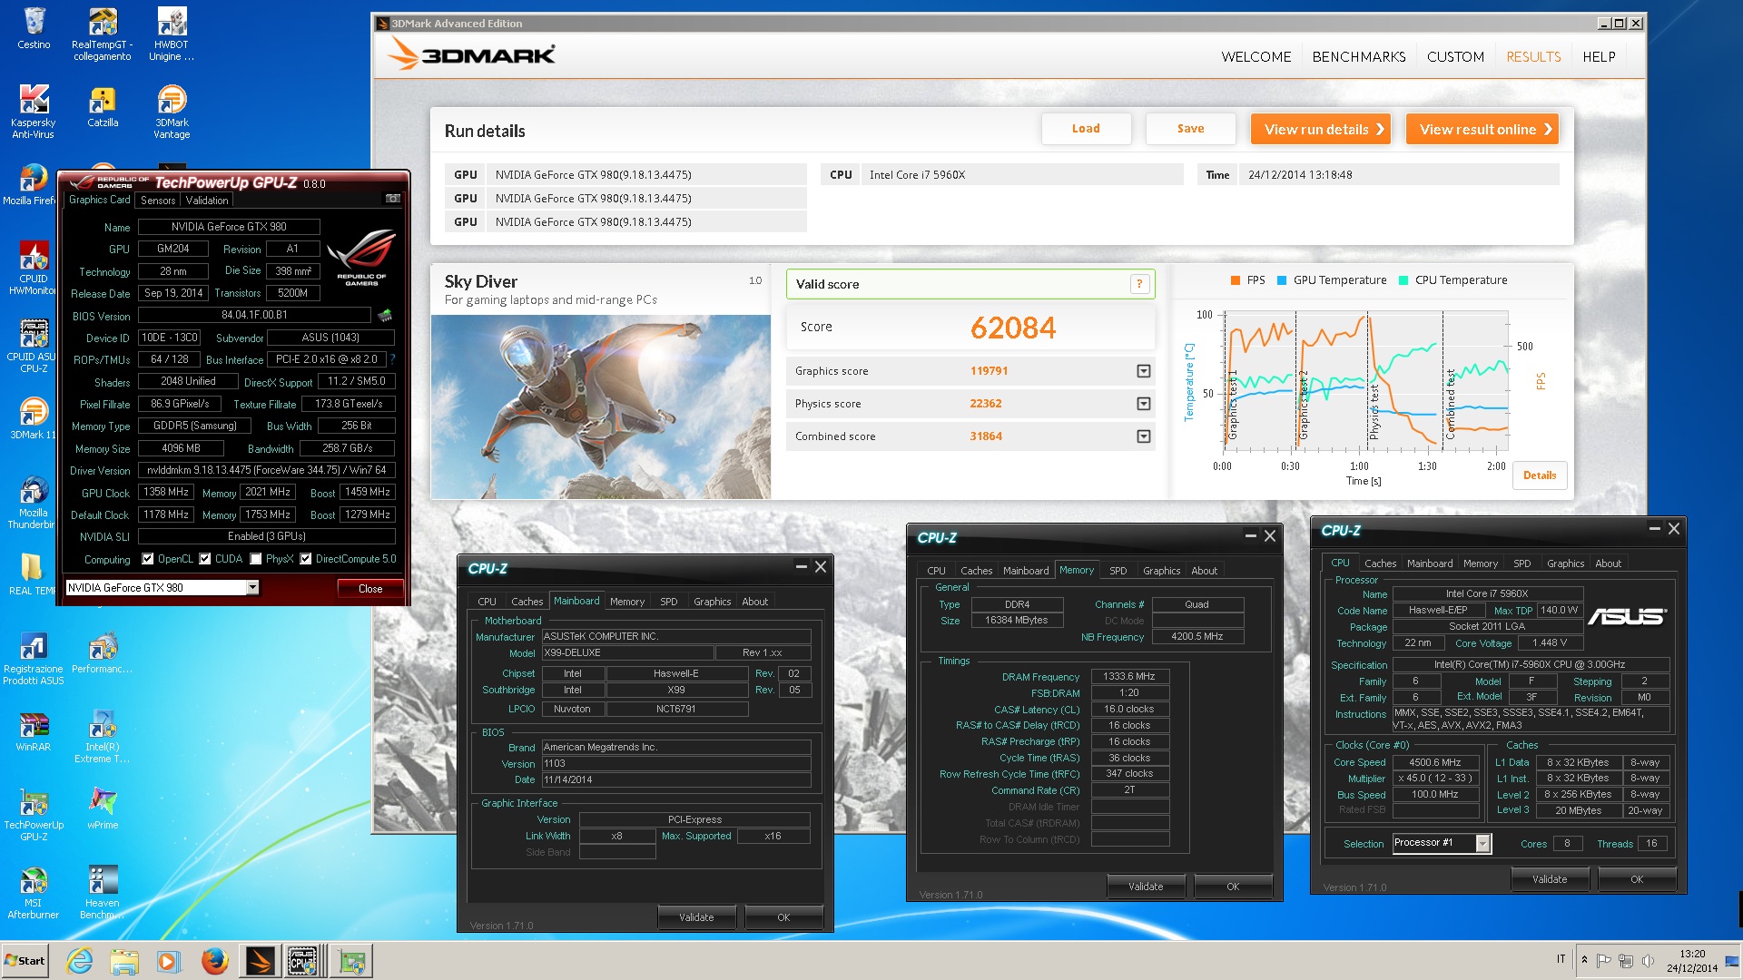Click the volume speaker tray icon

(x=1648, y=960)
